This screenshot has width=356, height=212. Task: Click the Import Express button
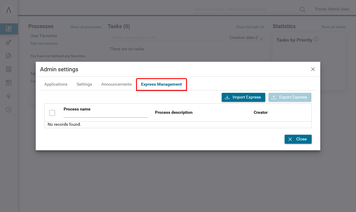click(x=243, y=97)
